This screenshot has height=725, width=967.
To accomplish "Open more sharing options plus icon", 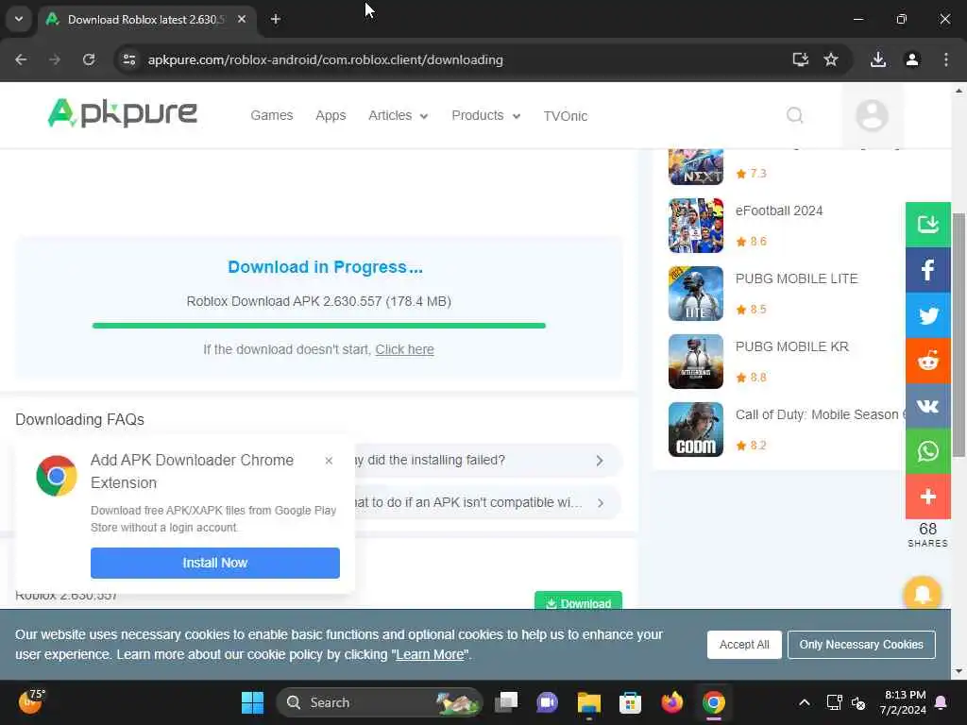I will pyautogui.click(x=927, y=497).
